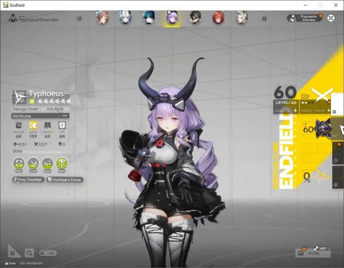The image size is (344, 268).
Task: Expand the Attributes details with ellipsis
Action: tap(65, 116)
